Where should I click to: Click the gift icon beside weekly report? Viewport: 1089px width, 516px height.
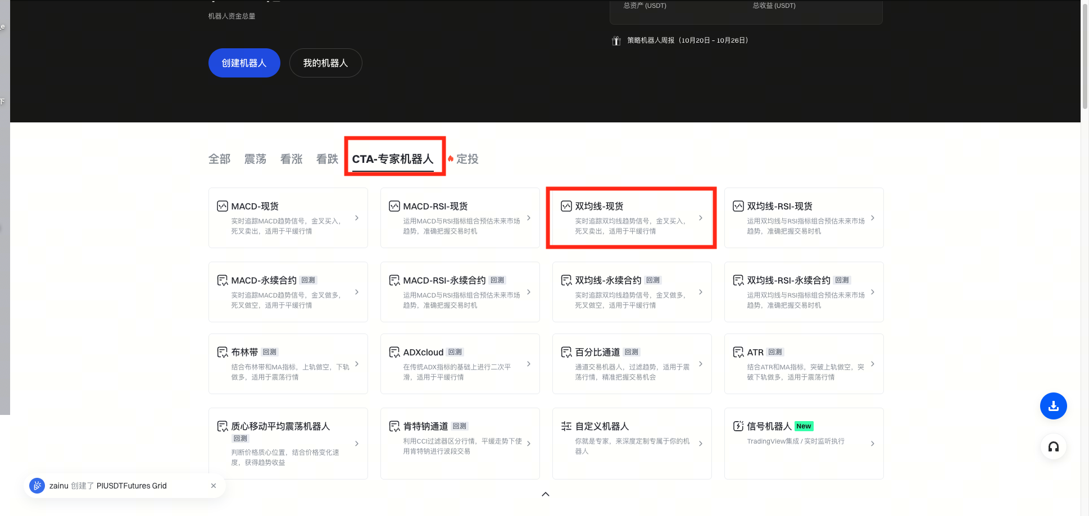click(616, 40)
